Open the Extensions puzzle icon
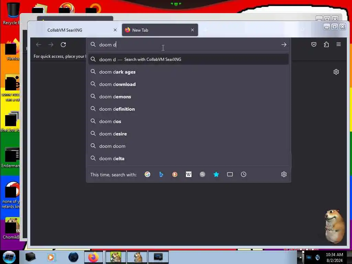352x264 pixels. [326, 44]
